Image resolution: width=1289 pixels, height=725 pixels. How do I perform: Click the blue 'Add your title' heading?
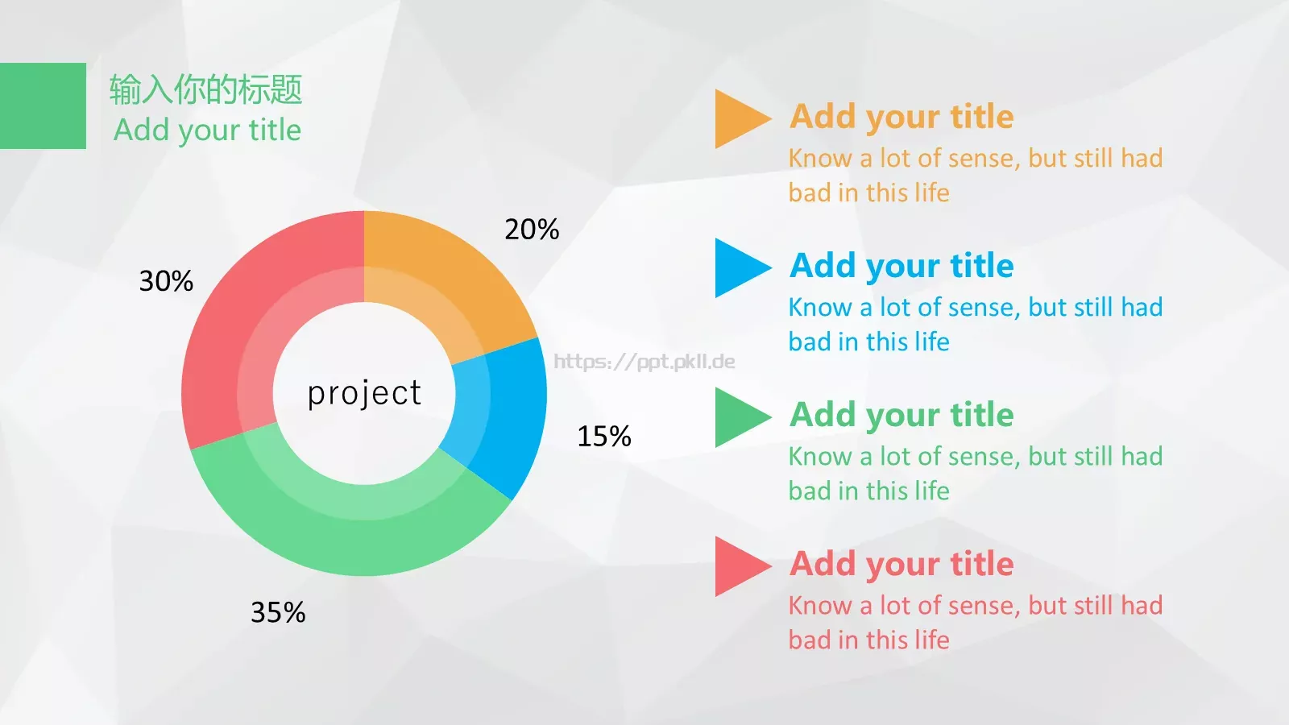tap(901, 266)
